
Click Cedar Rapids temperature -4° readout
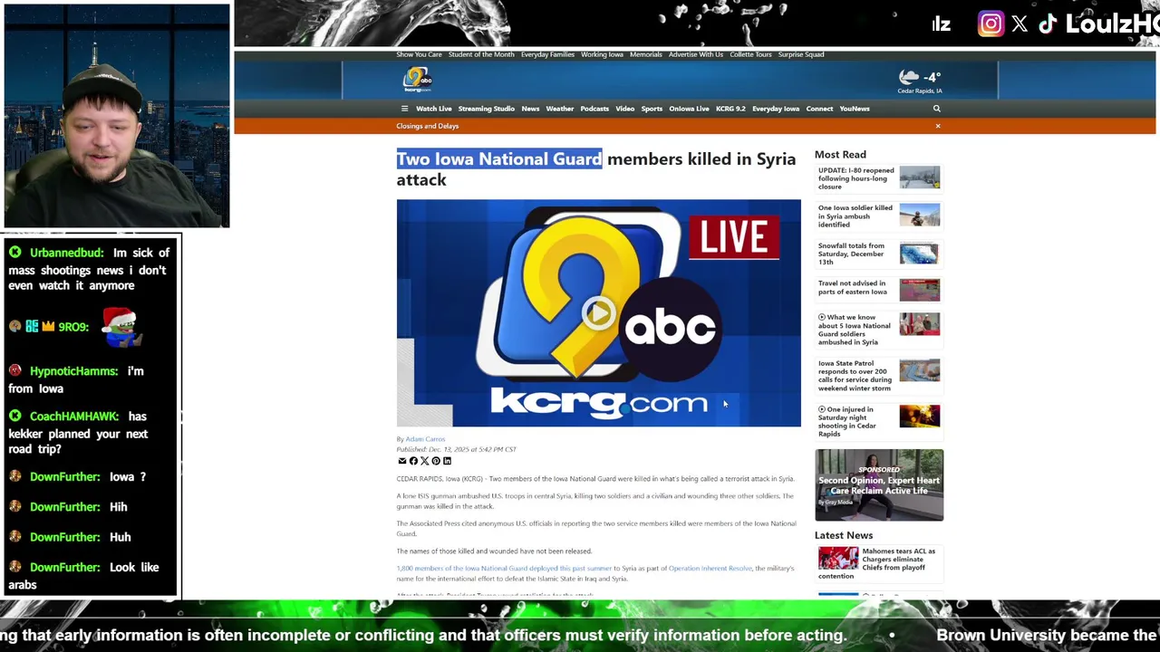pyautogui.click(x=932, y=77)
